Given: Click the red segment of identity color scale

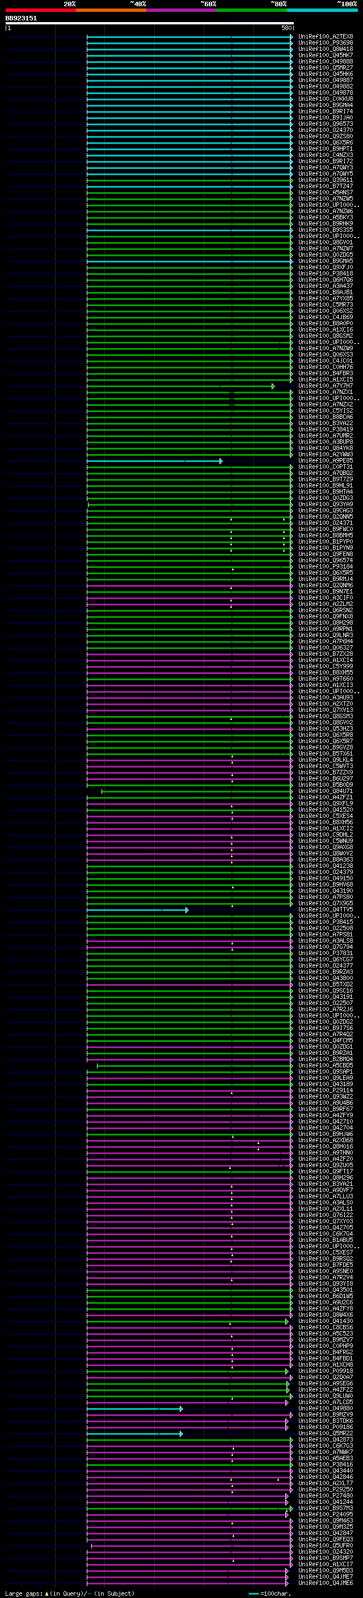Looking at the screenshot, I should pos(40,10).
